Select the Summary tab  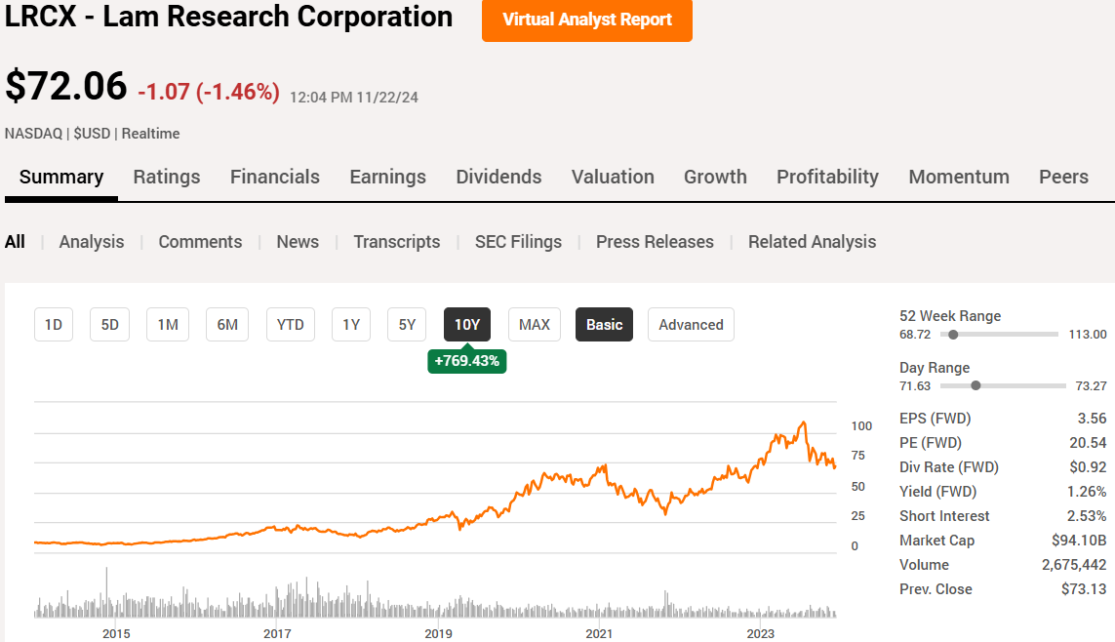click(61, 177)
